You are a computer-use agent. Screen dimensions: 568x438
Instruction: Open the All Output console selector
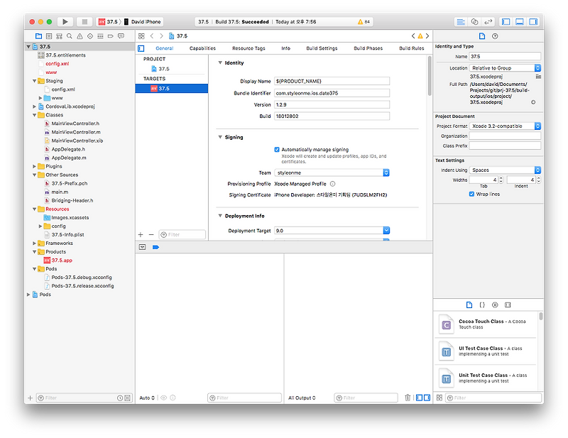tap(302, 398)
